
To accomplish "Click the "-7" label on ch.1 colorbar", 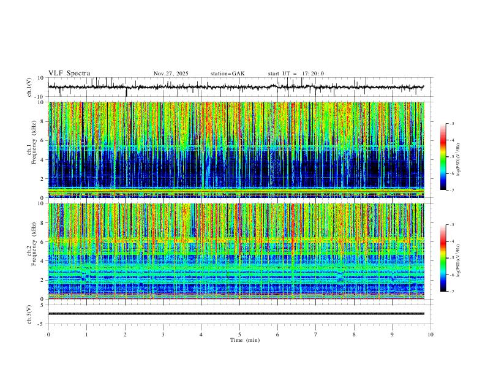I will [x=451, y=191].
